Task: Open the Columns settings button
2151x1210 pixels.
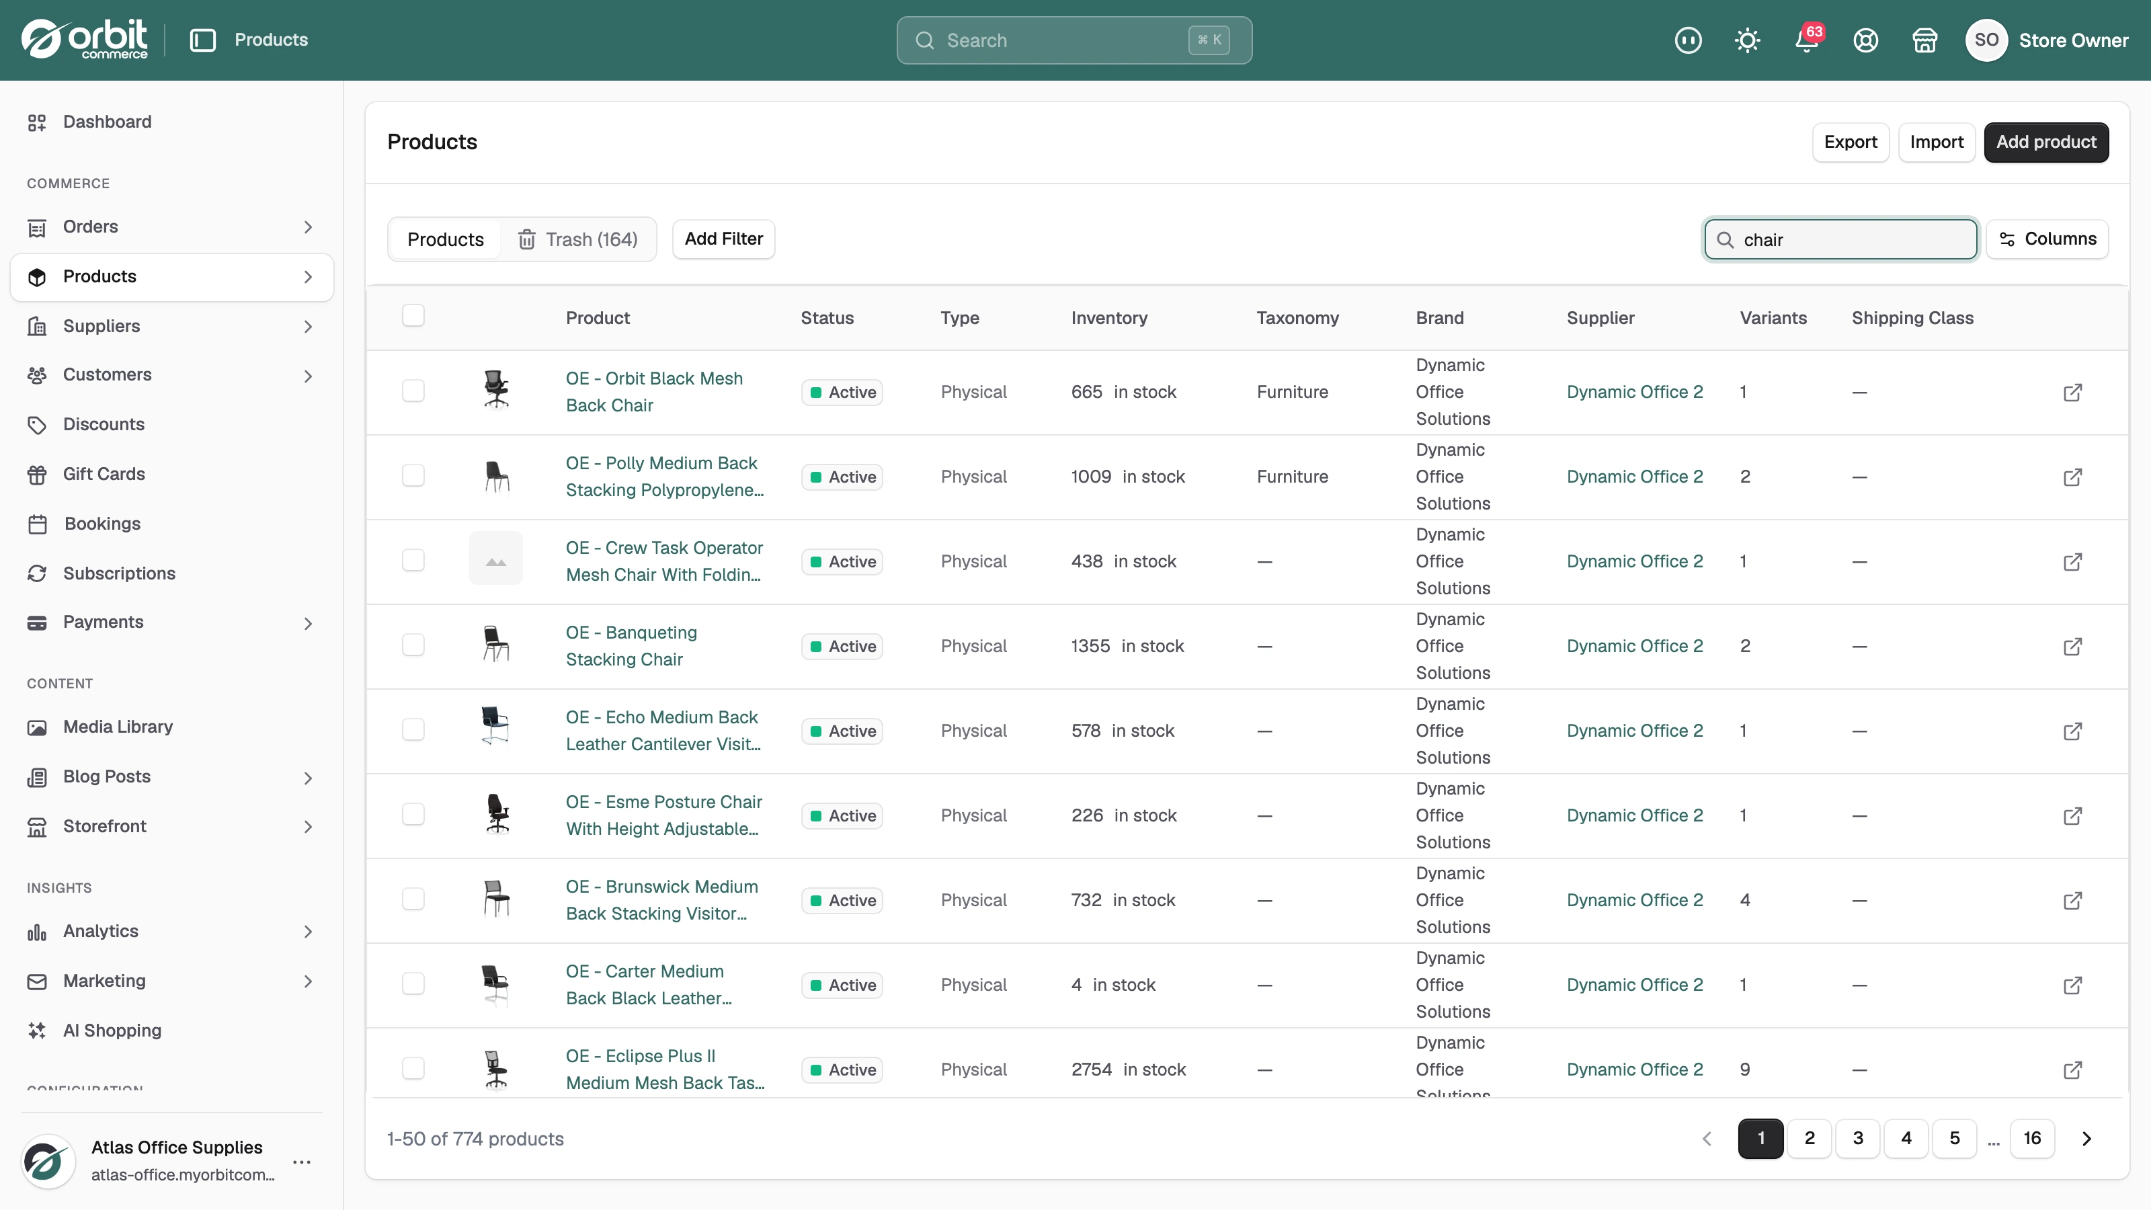Action: (x=2047, y=239)
